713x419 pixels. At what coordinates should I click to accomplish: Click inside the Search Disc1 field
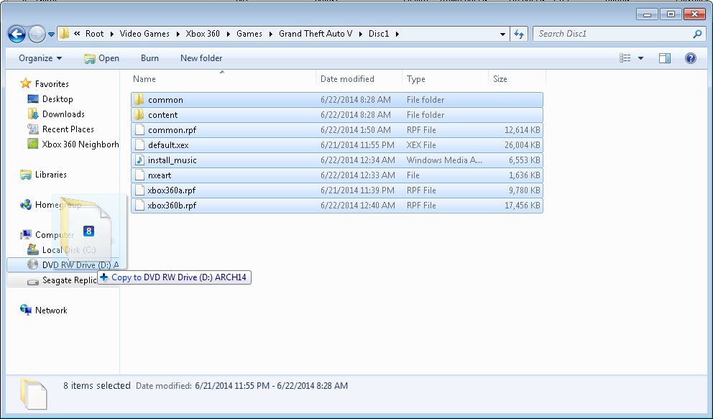pos(611,34)
